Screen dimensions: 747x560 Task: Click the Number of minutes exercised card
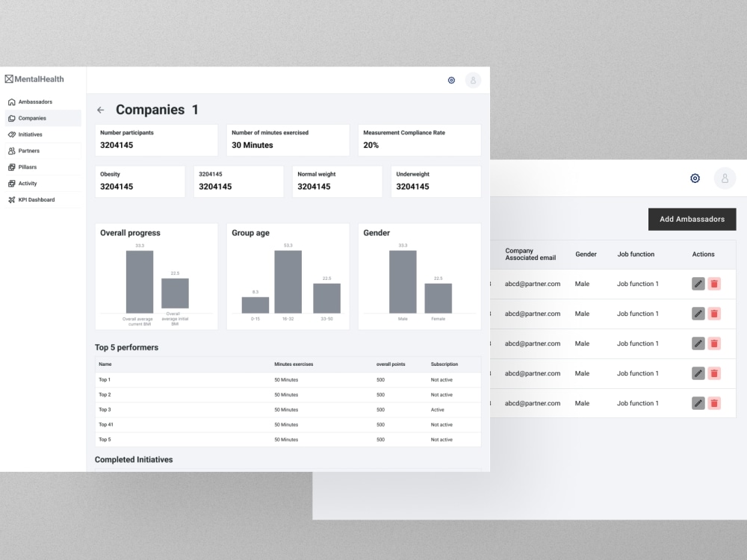288,140
